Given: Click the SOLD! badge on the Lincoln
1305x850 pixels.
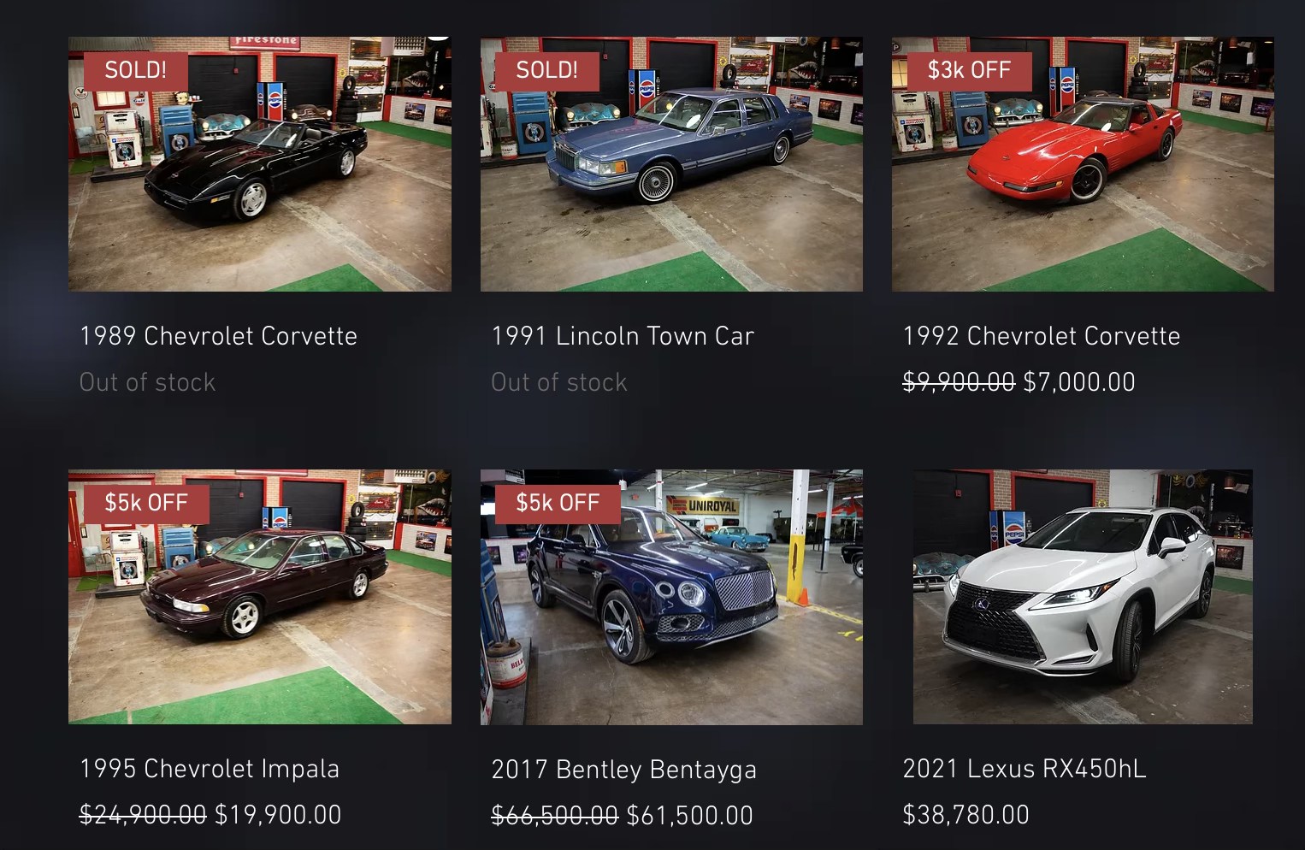Looking at the screenshot, I should (x=547, y=70).
